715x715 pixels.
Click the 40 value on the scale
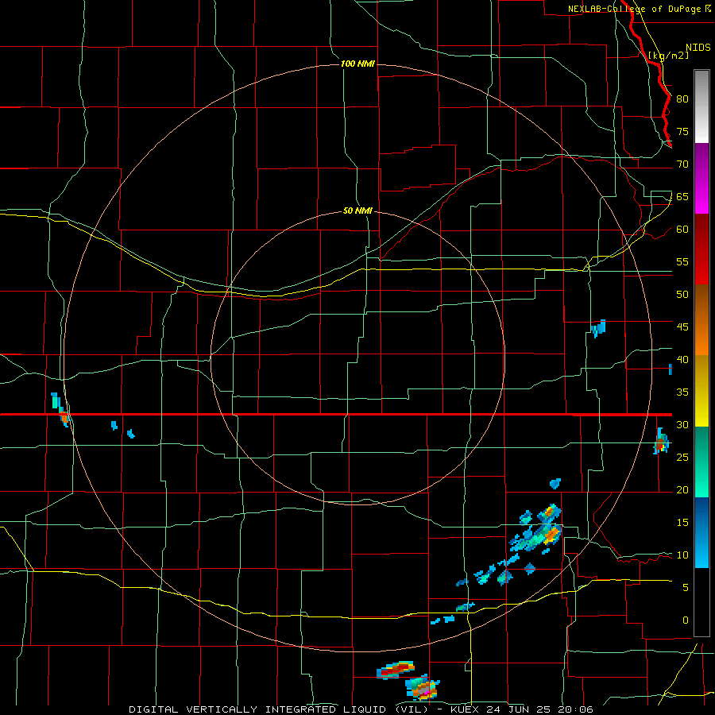click(x=682, y=359)
